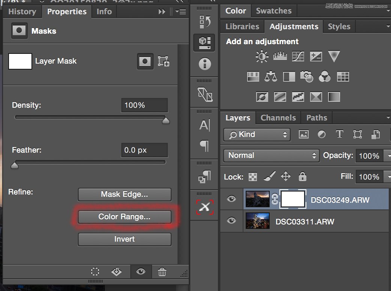
Task: Toggle the type layers filter
Action: [x=339, y=134]
